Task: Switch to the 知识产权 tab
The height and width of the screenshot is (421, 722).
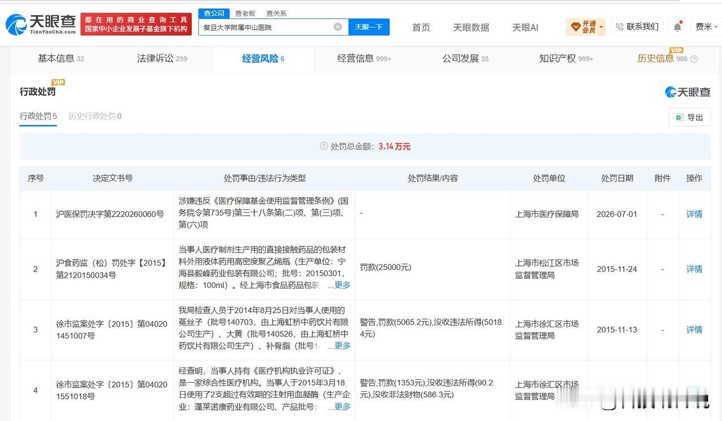Action: pyautogui.click(x=566, y=58)
